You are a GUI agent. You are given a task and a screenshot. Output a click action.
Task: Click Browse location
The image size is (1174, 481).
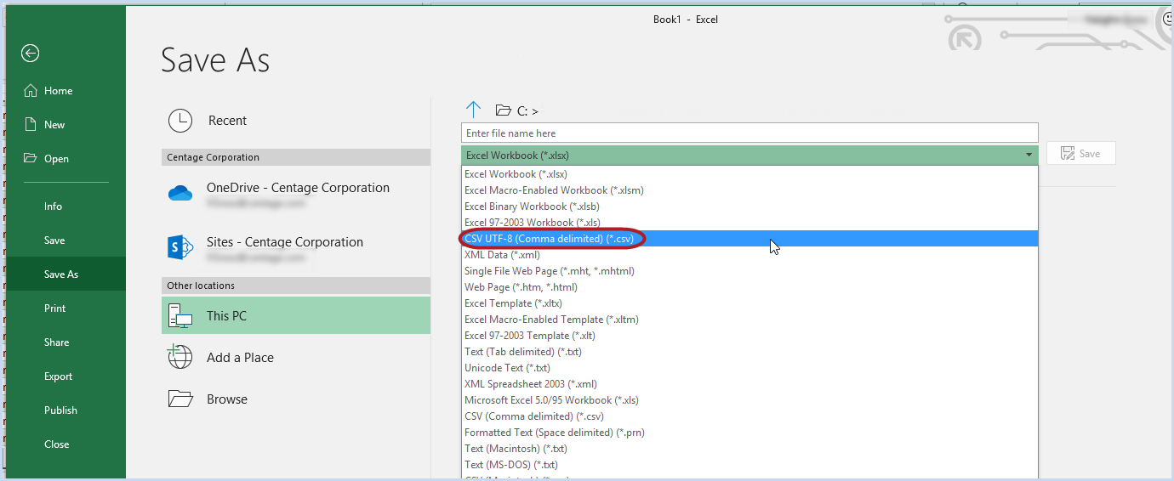296,399
